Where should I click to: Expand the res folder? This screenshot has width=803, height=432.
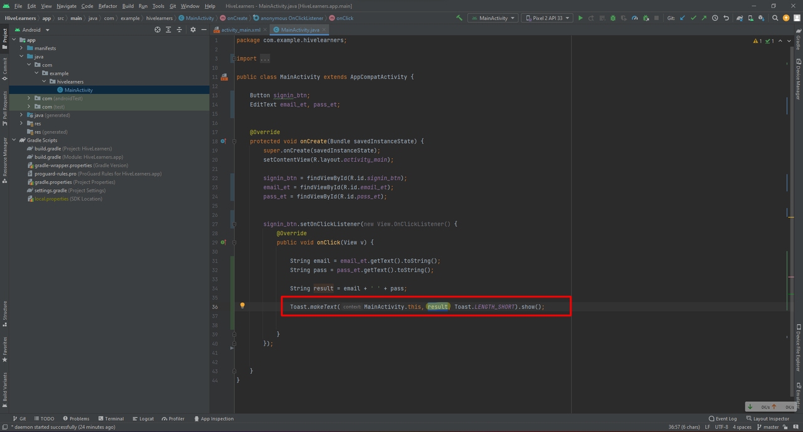point(21,124)
